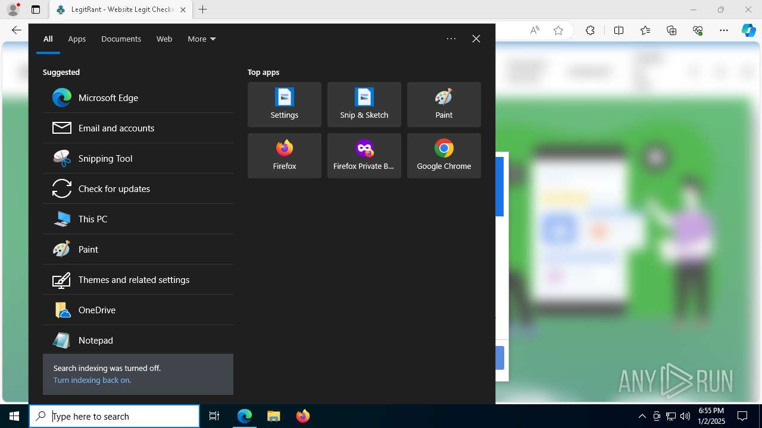Open Edge Split screen button
The height and width of the screenshot is (428, 762).
(x=619, y=30)
